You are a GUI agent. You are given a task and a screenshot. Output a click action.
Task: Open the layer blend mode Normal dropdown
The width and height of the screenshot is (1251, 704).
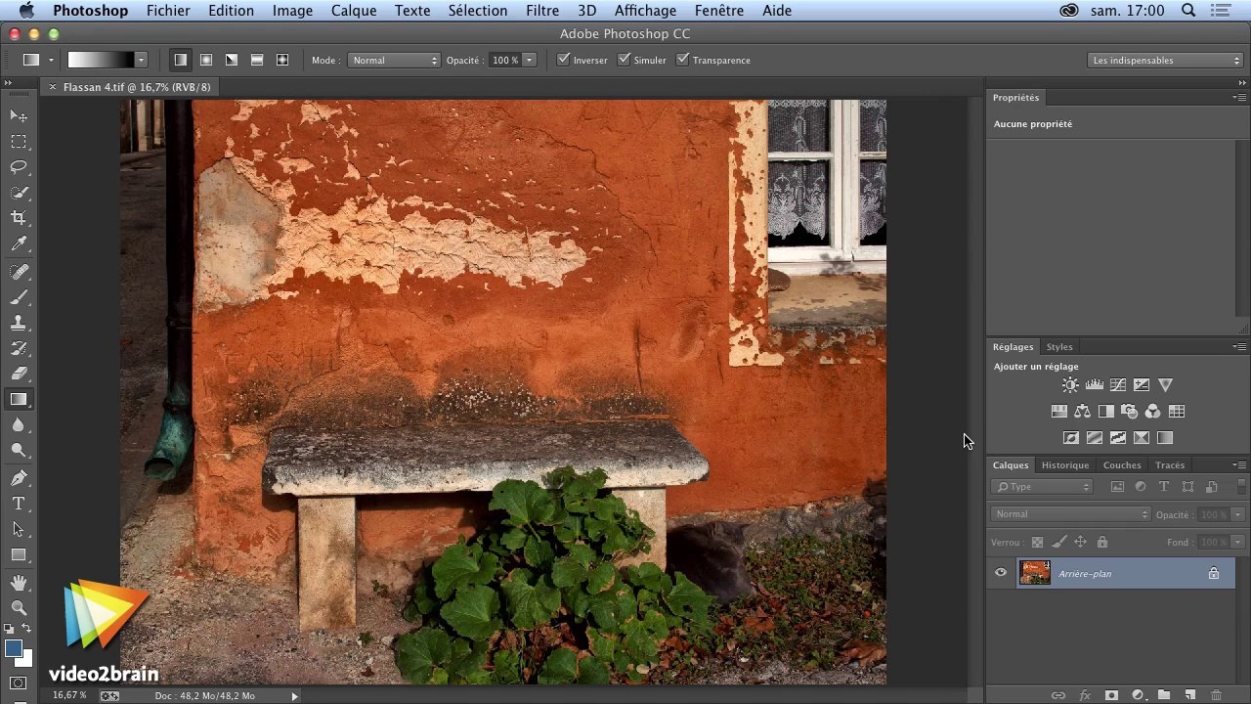click(x=1071, y=514)
